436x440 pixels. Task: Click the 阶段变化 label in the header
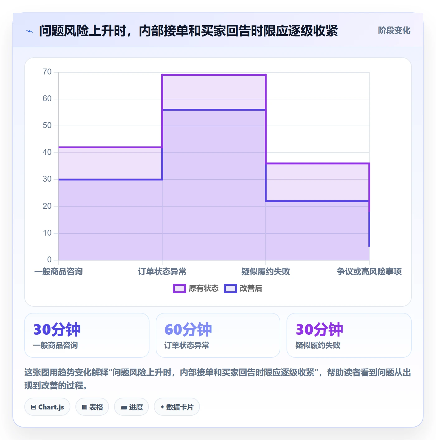pyautogui.click(x=394, y=31)
